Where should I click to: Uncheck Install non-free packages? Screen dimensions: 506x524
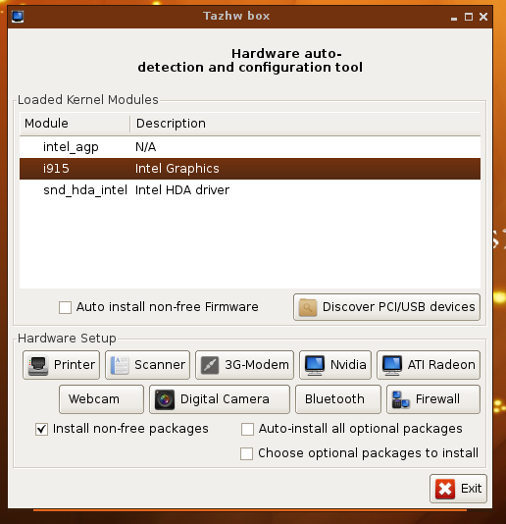pyautogui.click(x=41, y=430)
